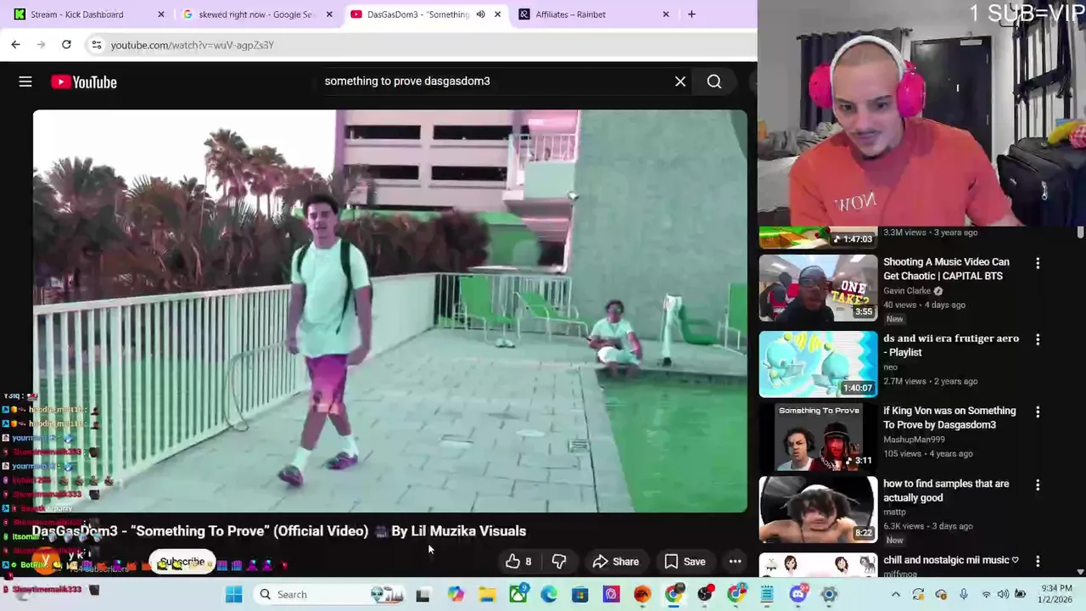The height and width of the screenshot is (611, 1086).
Task: Open File Explorer from the taskbar
Action: (487, 594)
